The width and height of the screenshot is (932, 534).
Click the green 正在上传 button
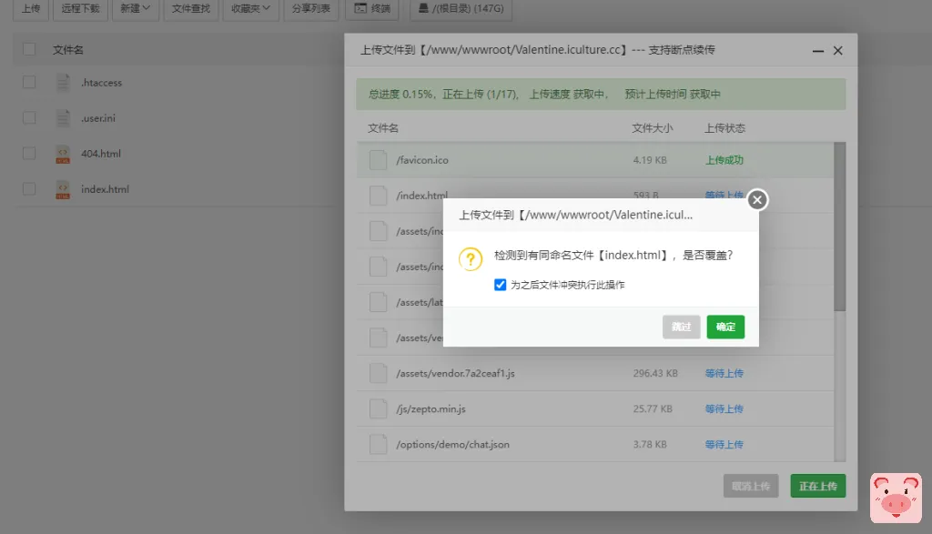(818, 486)
